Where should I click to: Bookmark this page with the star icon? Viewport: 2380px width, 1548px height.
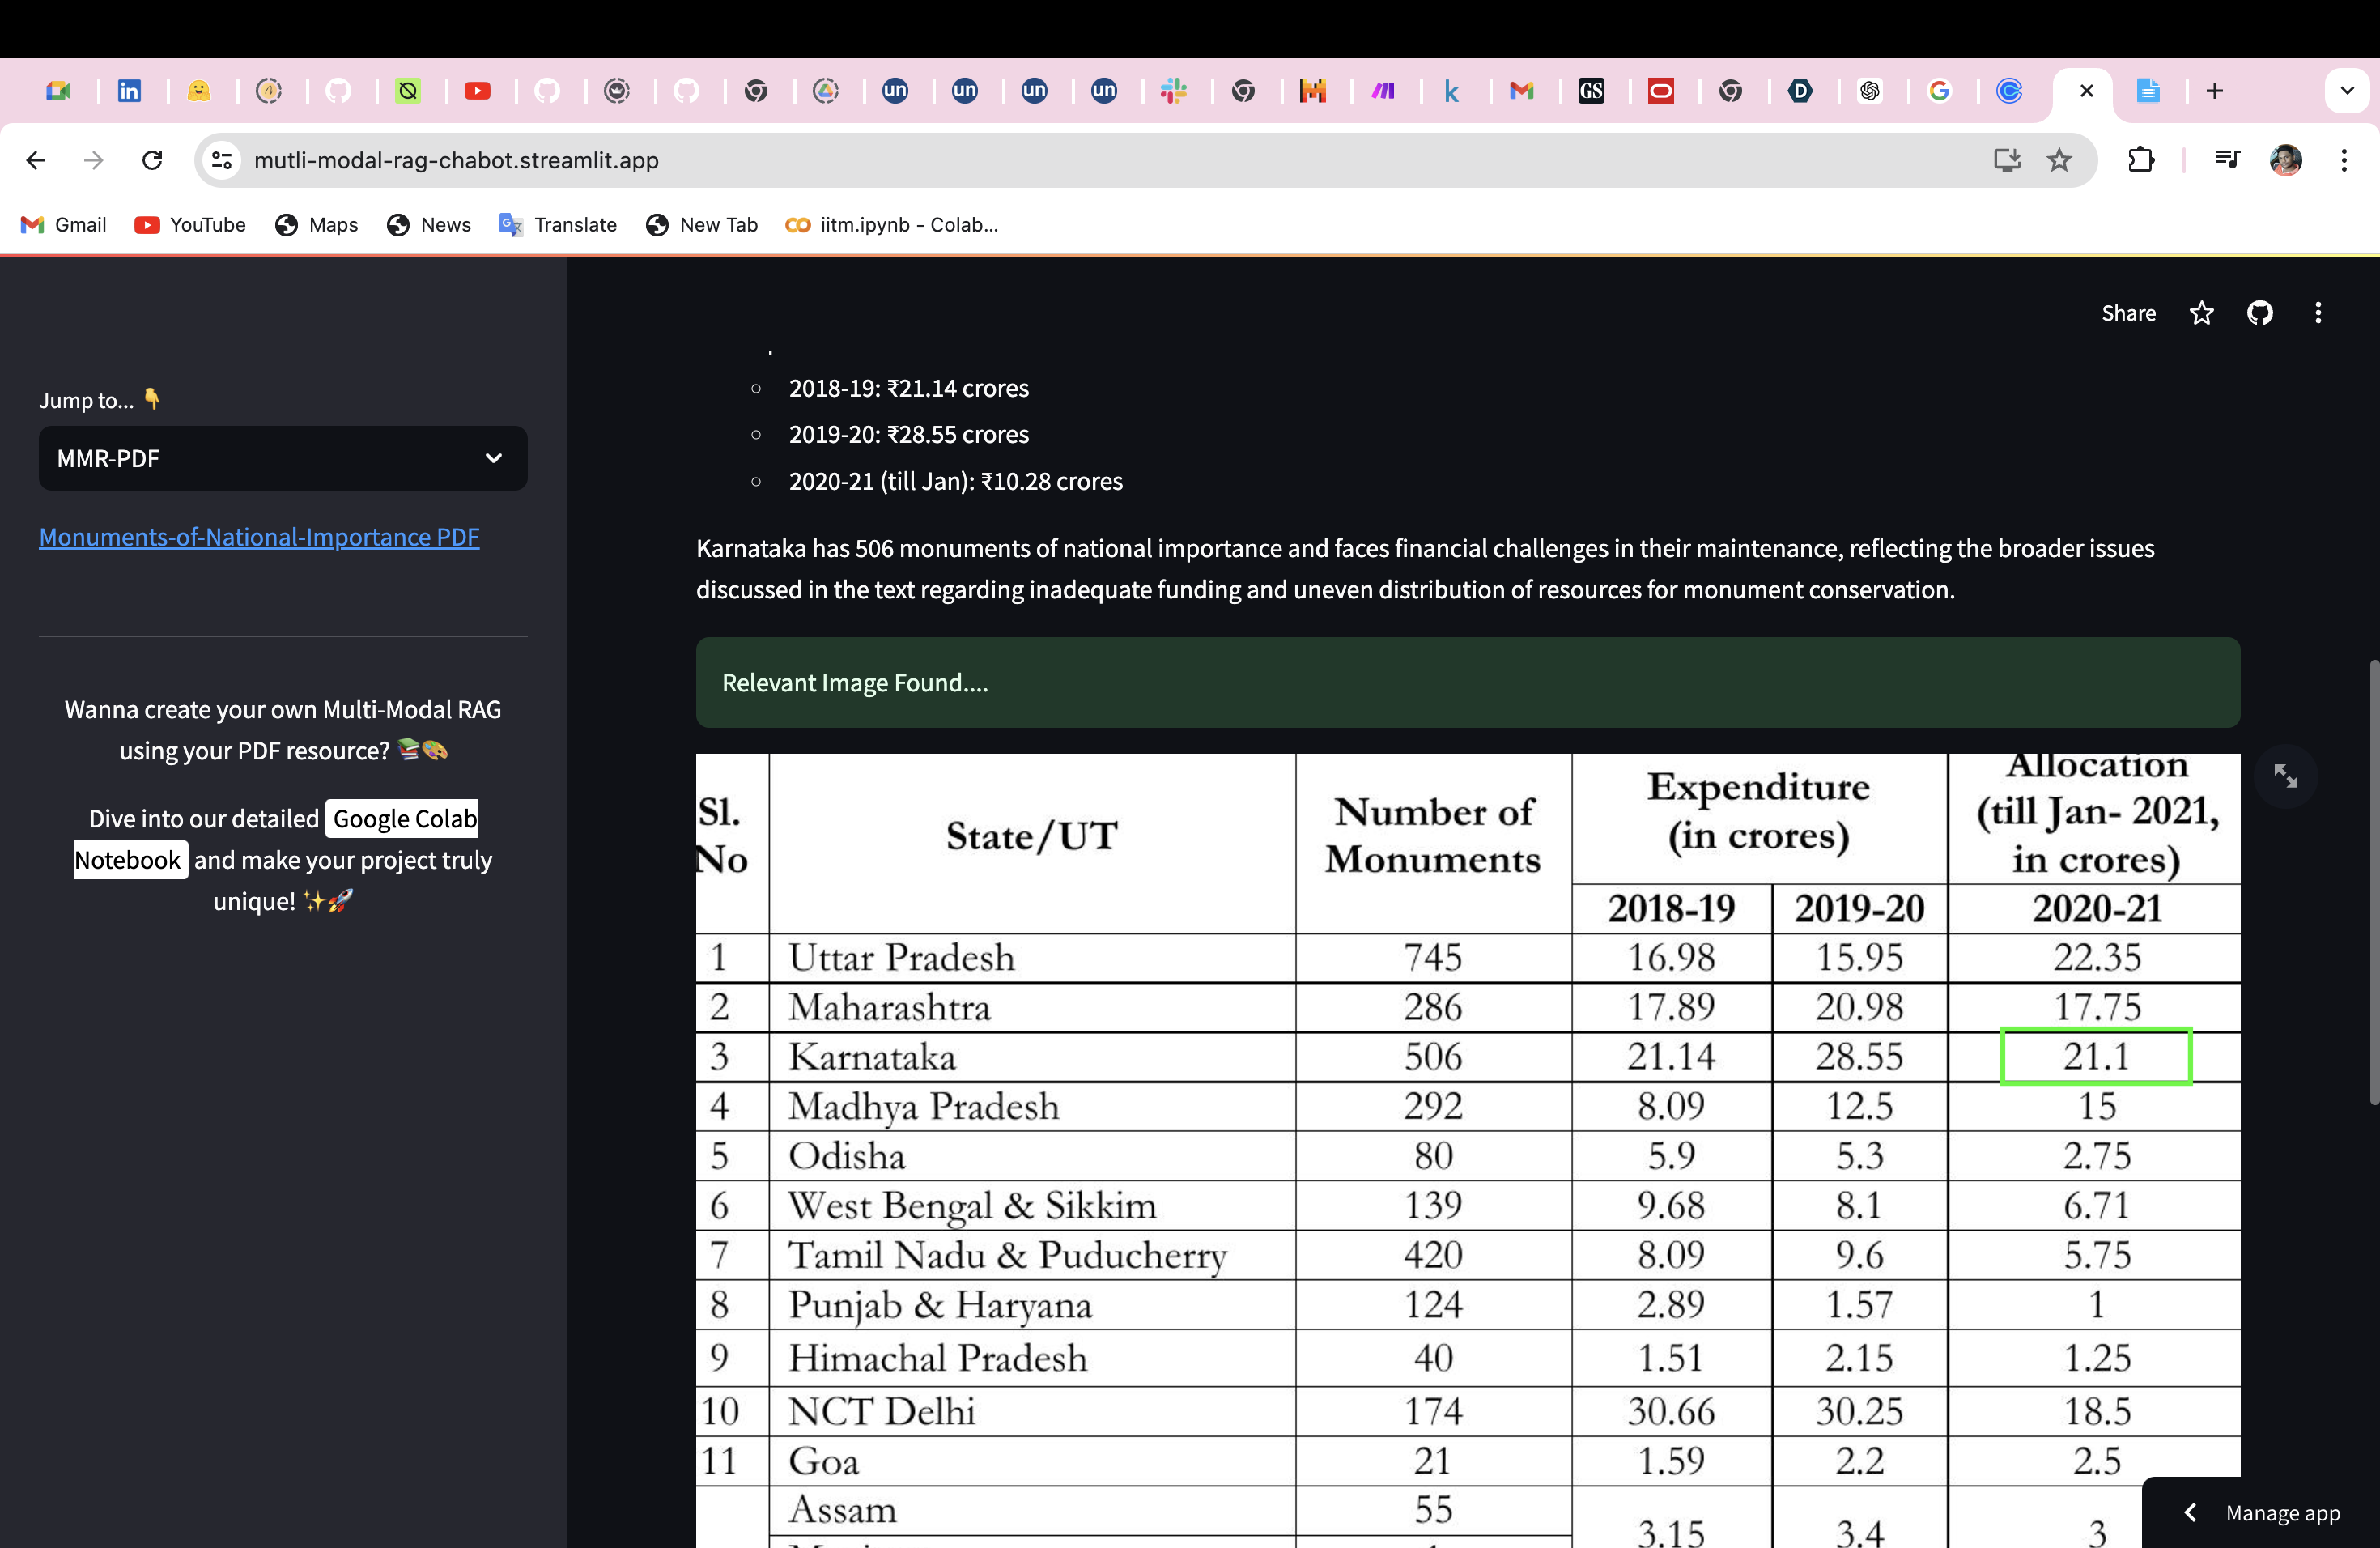point(2059,160)
